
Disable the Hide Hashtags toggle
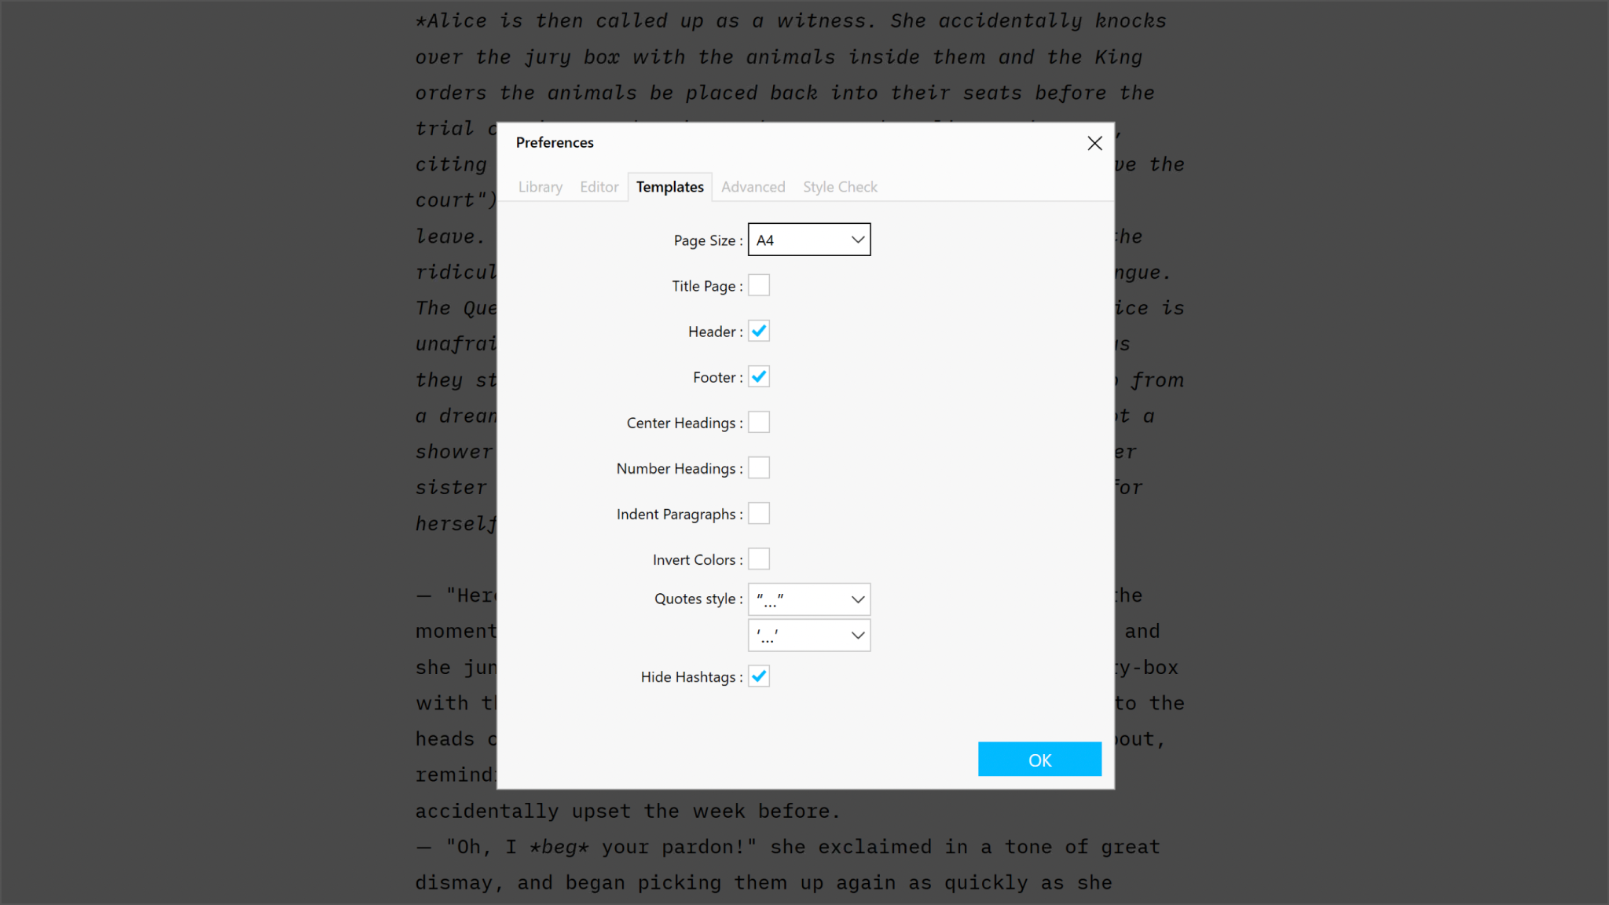759,676
